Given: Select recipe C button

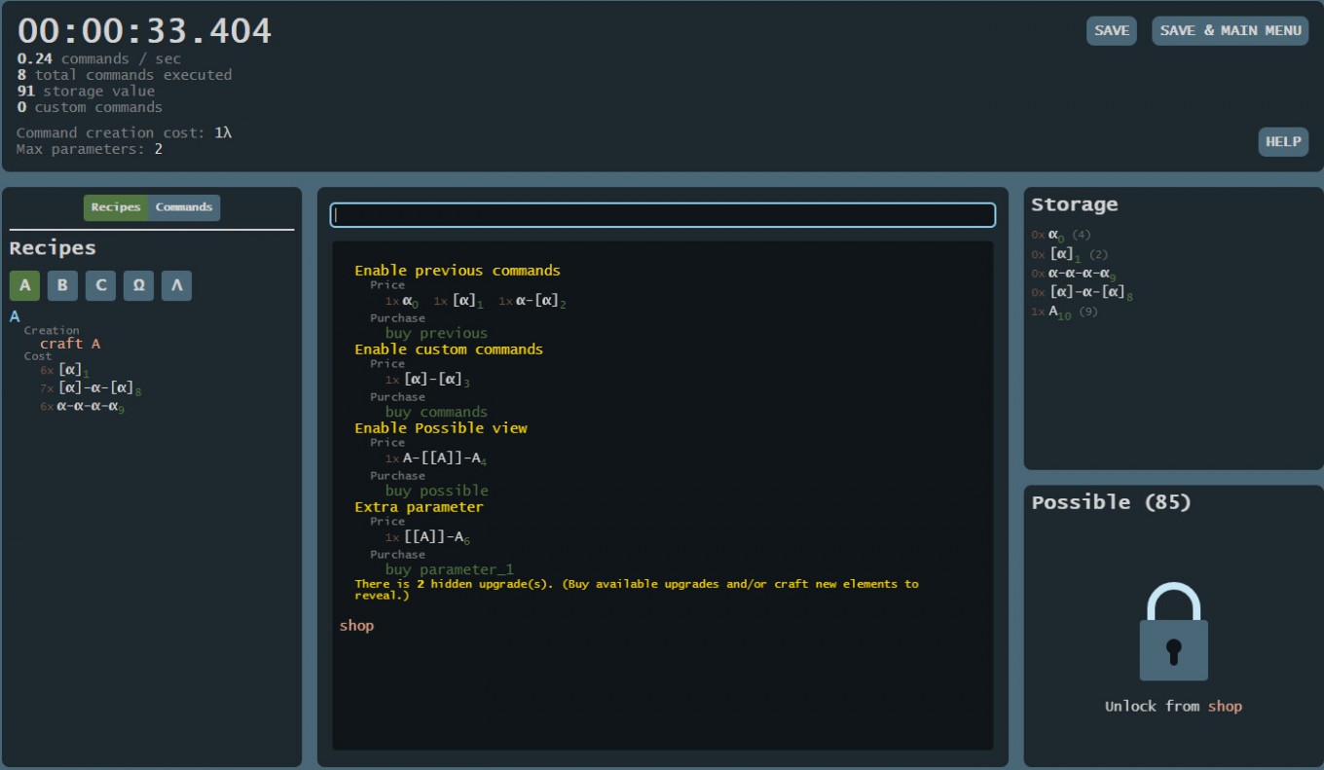Looking at the screenshot, I should [x=100, y=286].
